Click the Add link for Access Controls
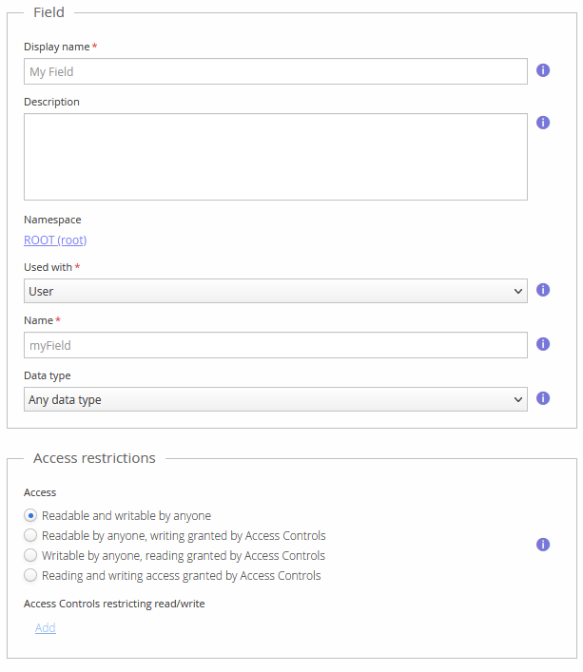Image resolution: width=583 pixels, height=672 pixels. 45,627
